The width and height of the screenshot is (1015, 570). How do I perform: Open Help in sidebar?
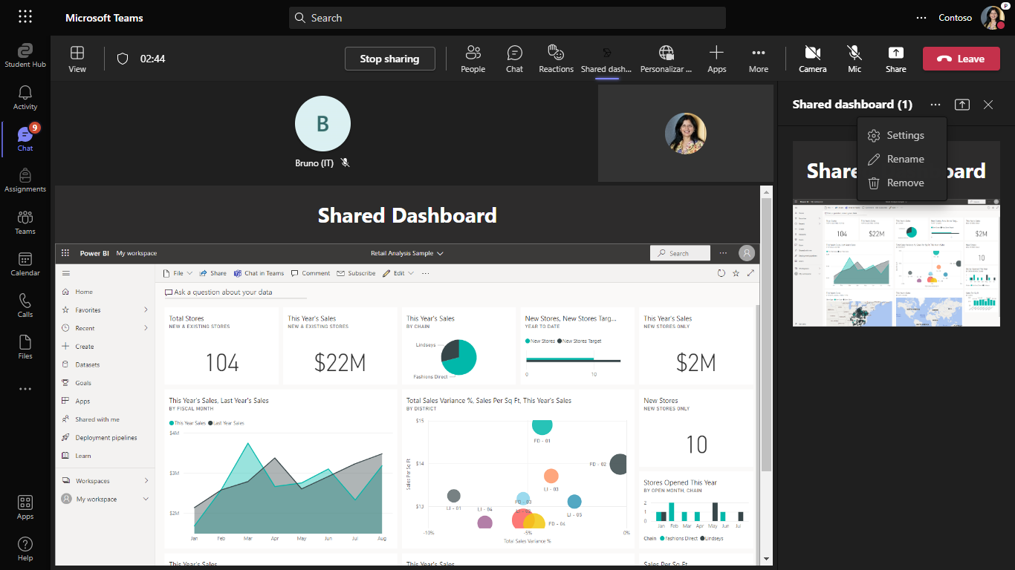pyautogui.click(x=25, y=549)
